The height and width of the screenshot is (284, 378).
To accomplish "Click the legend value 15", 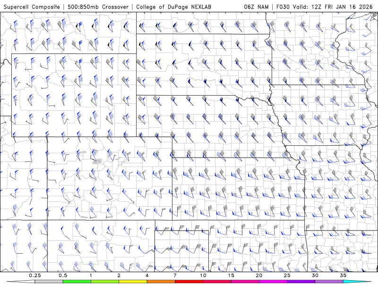I will (231, 275).
